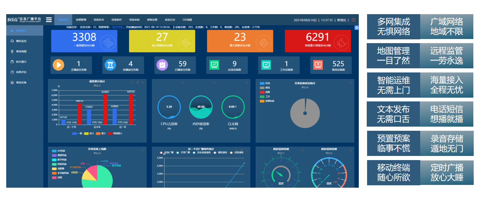483x197 pixels.
Task: Open the 资源管理 top menu
Action: (81, 20)
